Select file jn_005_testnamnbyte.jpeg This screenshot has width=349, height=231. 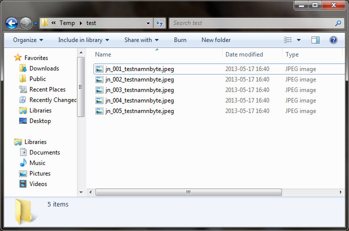point(139,111)
